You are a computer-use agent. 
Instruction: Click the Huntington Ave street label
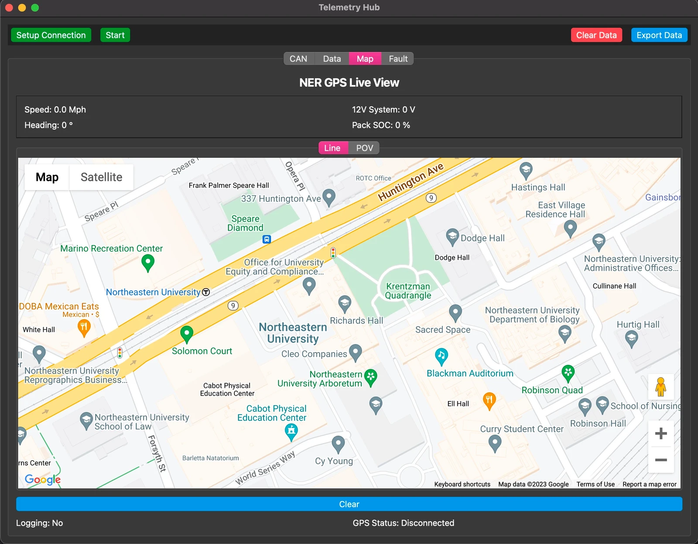point(411,182)
